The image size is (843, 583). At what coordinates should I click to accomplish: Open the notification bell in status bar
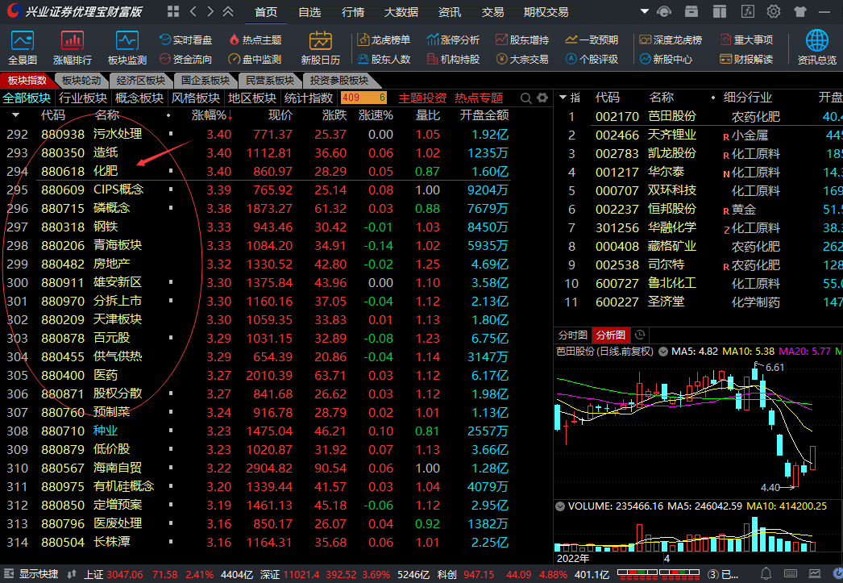tap(766, 574)
